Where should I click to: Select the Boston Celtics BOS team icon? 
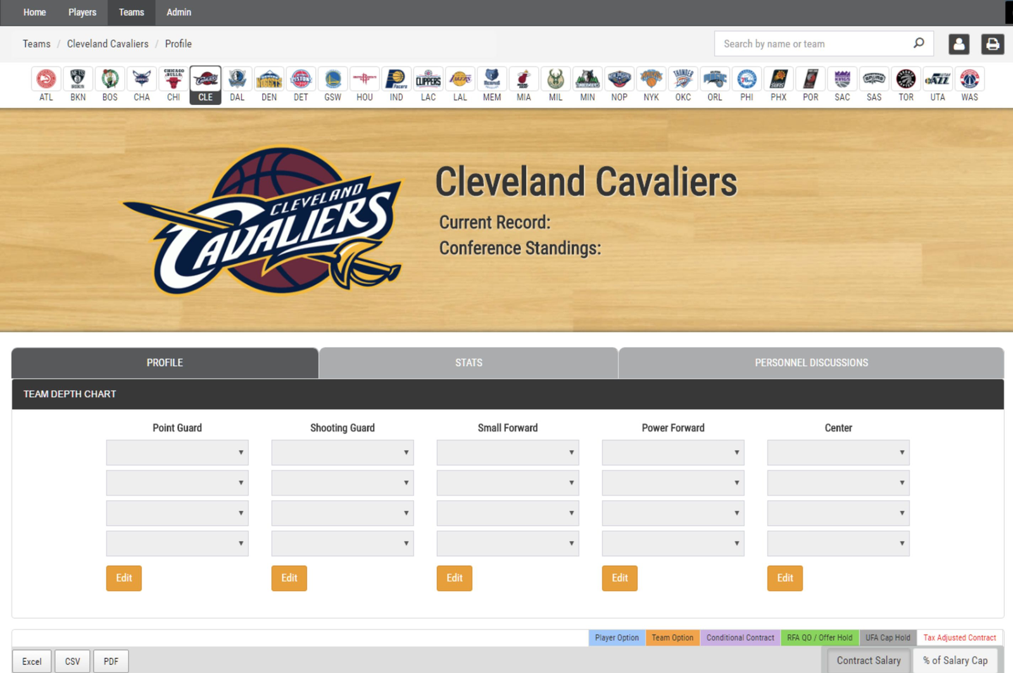tap(110, 85)
